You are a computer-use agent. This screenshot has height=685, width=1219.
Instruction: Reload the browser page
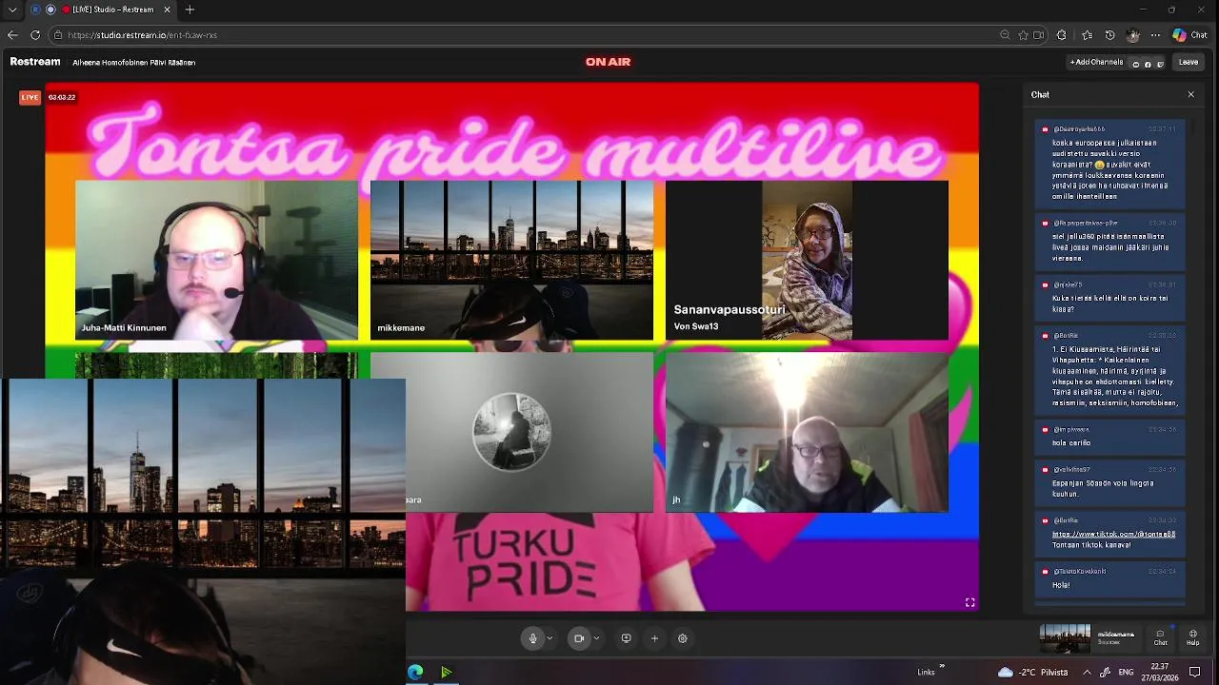(35, 35)
